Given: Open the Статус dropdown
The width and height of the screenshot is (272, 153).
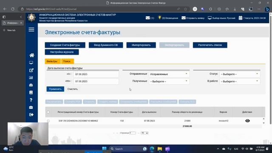Looking at the screenshot, I should tap(240, 74).
